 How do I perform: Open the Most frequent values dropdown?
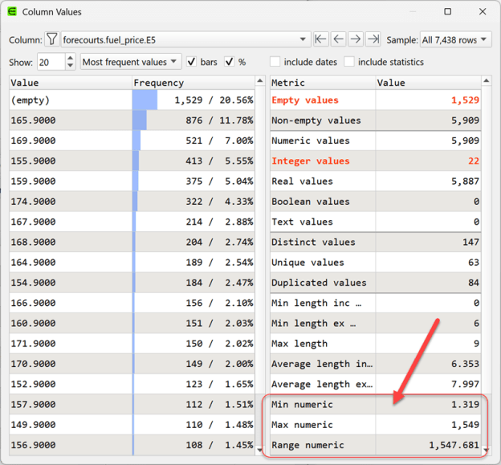pyautogui.click(x=131, y=62)
